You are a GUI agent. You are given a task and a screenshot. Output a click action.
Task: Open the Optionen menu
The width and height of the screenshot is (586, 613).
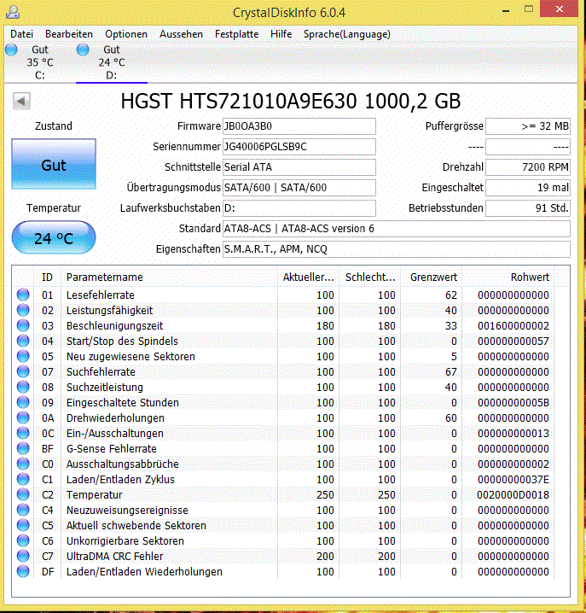[x=126, y=34]
